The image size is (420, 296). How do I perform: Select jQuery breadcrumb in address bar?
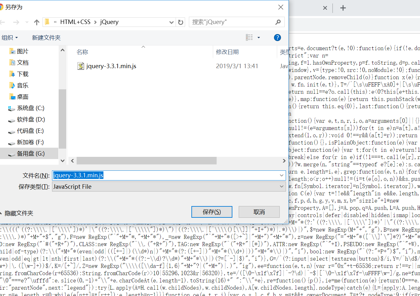(x=109, y=22)
